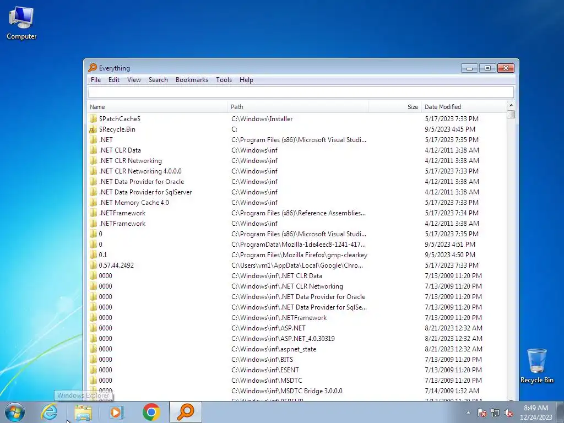Sort results by Path column

point(298,107)
